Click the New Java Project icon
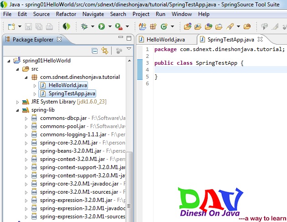The height and width of the screenshot is (222, 287). (x=143, y=27)
